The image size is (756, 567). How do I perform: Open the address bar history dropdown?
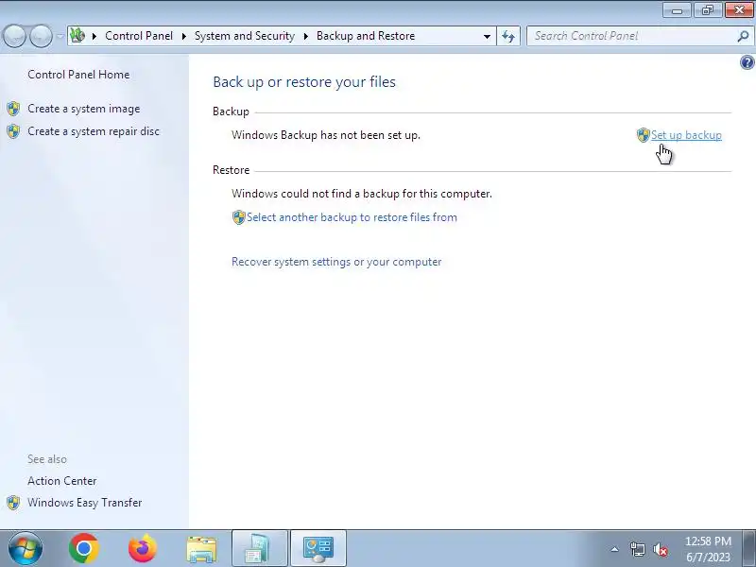(x=487, y=36)
